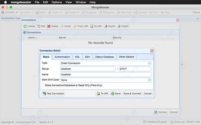The height and width of the screenshot is (125, 201).
Task: Select the Basic tab
Action: pos(46,57)
